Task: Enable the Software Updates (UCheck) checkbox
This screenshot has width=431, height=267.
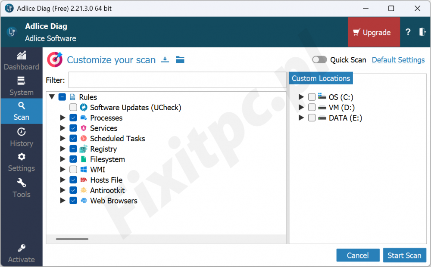Action: [73, 108]
